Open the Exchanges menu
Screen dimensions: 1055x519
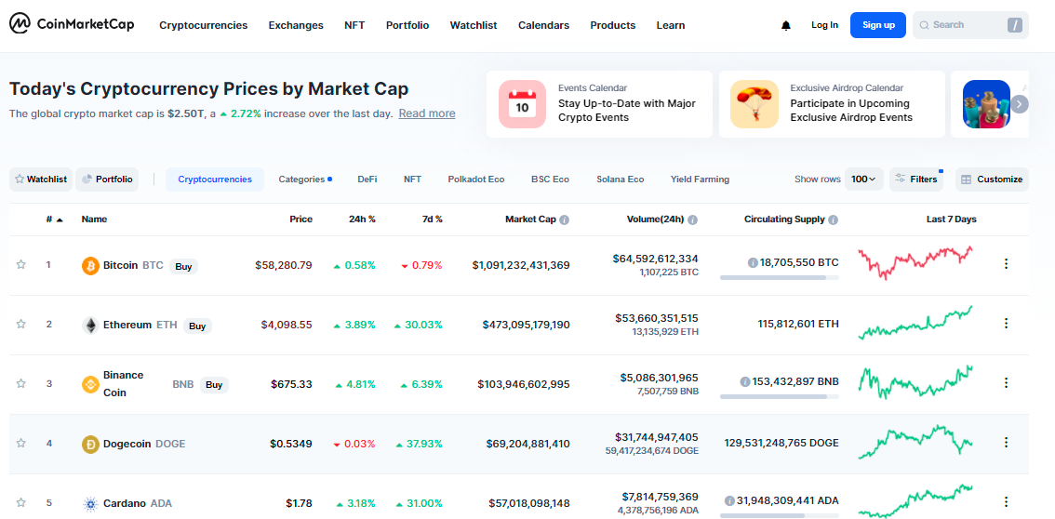click(x=296, y=25)
